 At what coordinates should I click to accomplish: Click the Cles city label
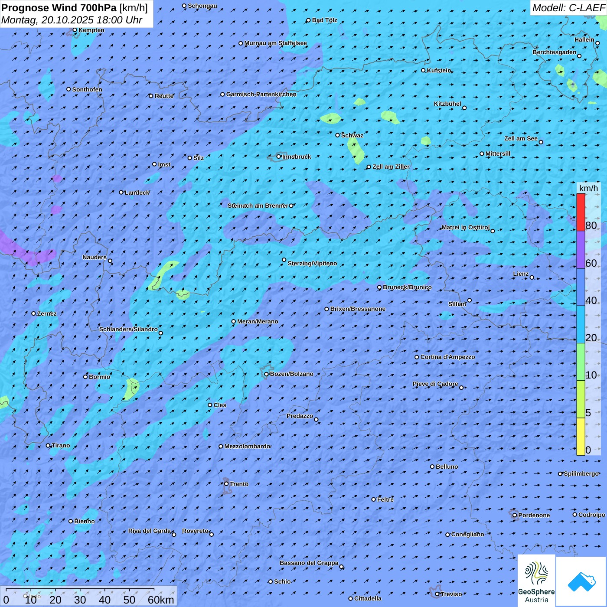220,405
